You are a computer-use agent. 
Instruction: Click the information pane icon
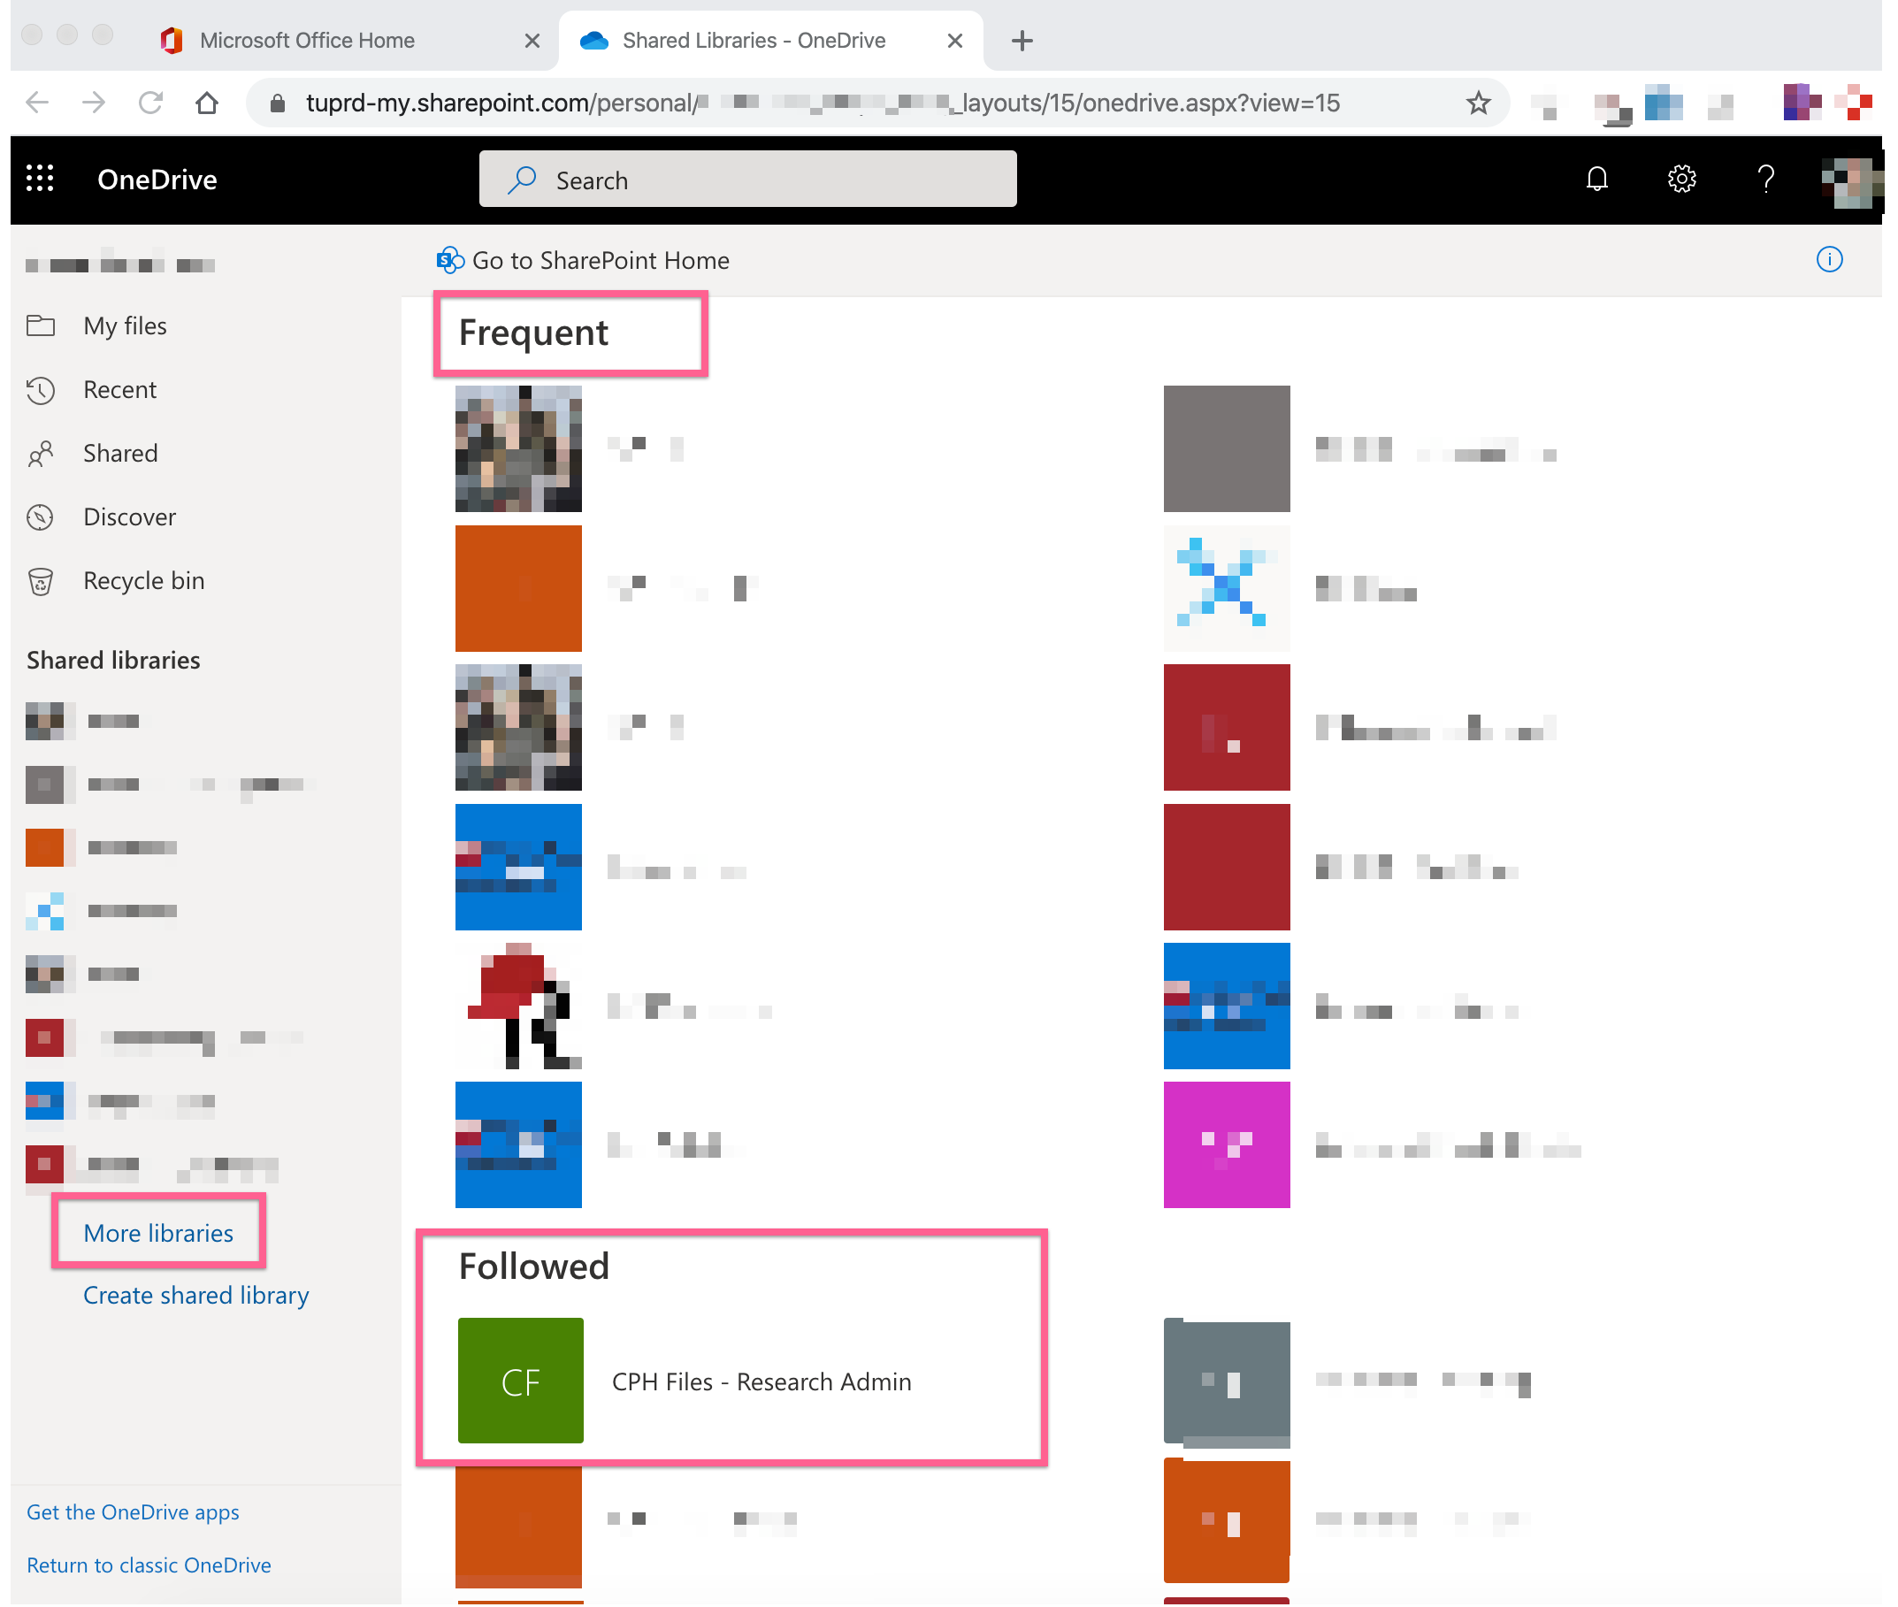(1829, 260)
